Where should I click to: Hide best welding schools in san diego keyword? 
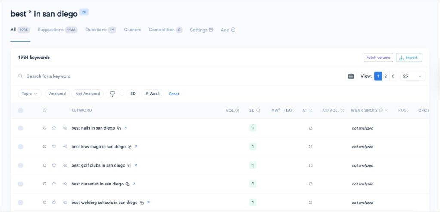[x=65, y=203]
